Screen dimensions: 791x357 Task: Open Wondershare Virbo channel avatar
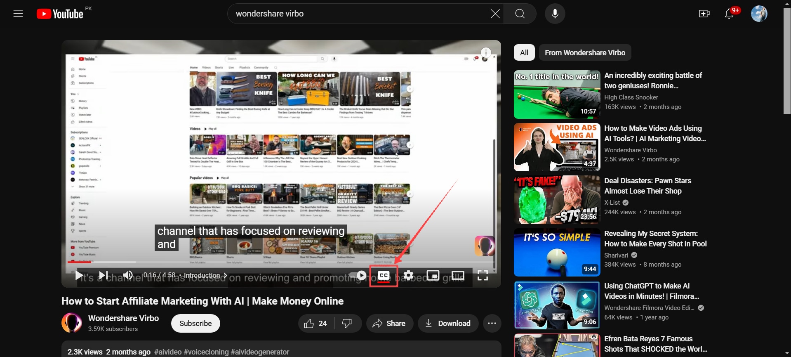(72, 323)
